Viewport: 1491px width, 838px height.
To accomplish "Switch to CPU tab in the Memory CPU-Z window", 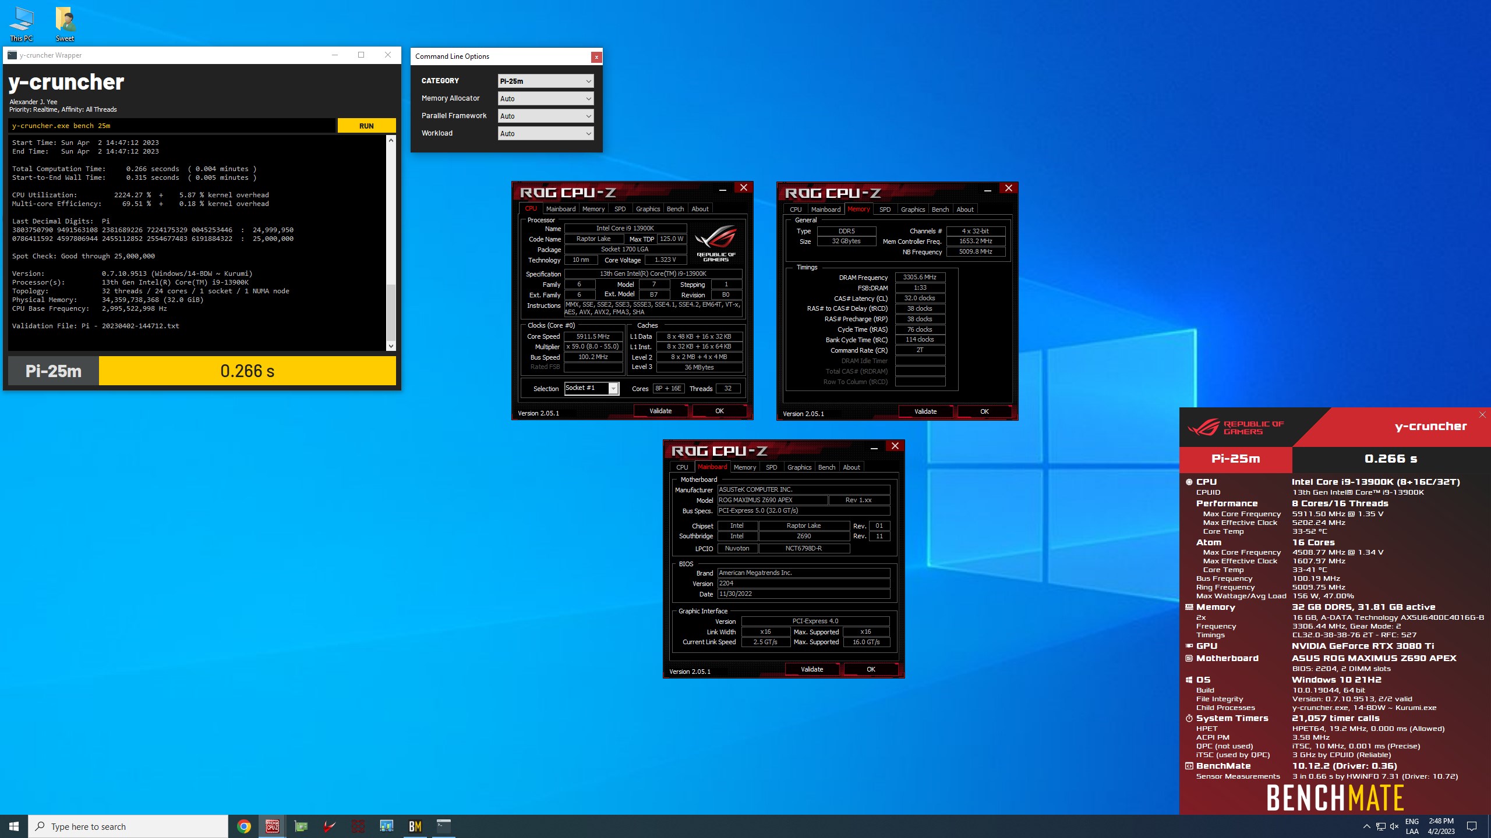I will [x=796, y=210].
